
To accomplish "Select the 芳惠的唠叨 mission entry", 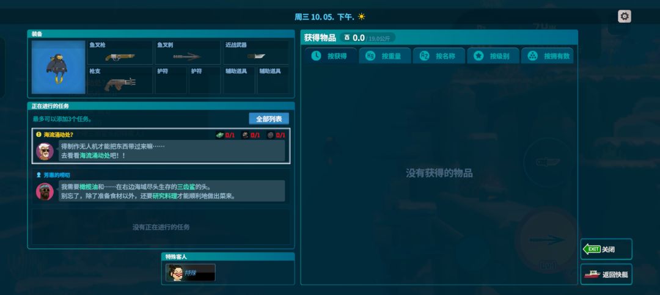I will tap(161, 186).
